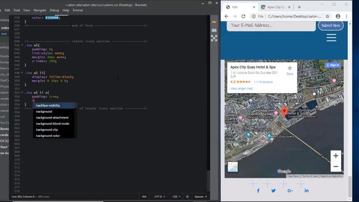359x202 pixels.
Task: Collapse the .ico ul li a rule fold arrow
Action: point(22,93)
